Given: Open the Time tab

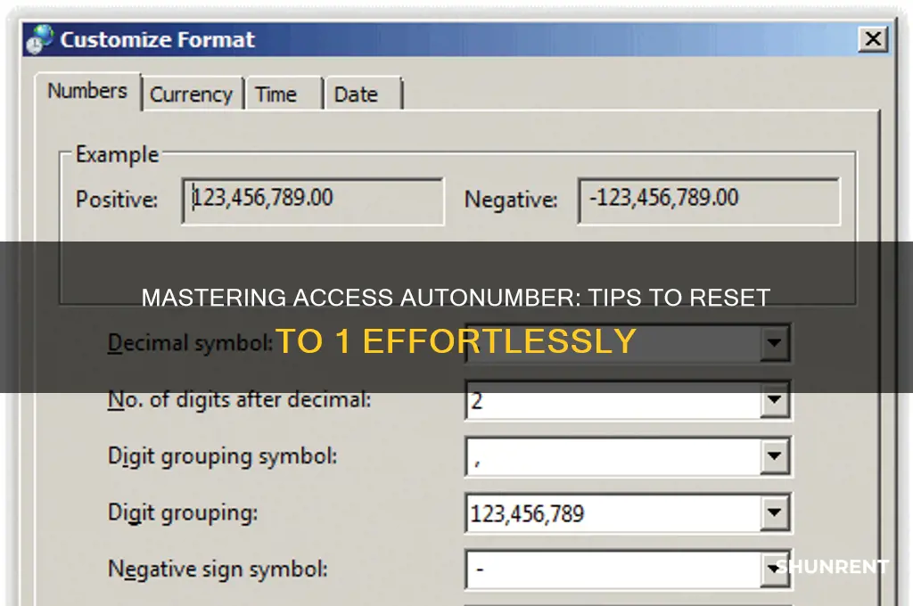Looking at the screenshot, I should click(283, 94).
